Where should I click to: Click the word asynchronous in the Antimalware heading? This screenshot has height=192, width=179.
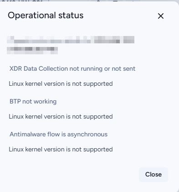pyautogui.click(x=87, y=135)
